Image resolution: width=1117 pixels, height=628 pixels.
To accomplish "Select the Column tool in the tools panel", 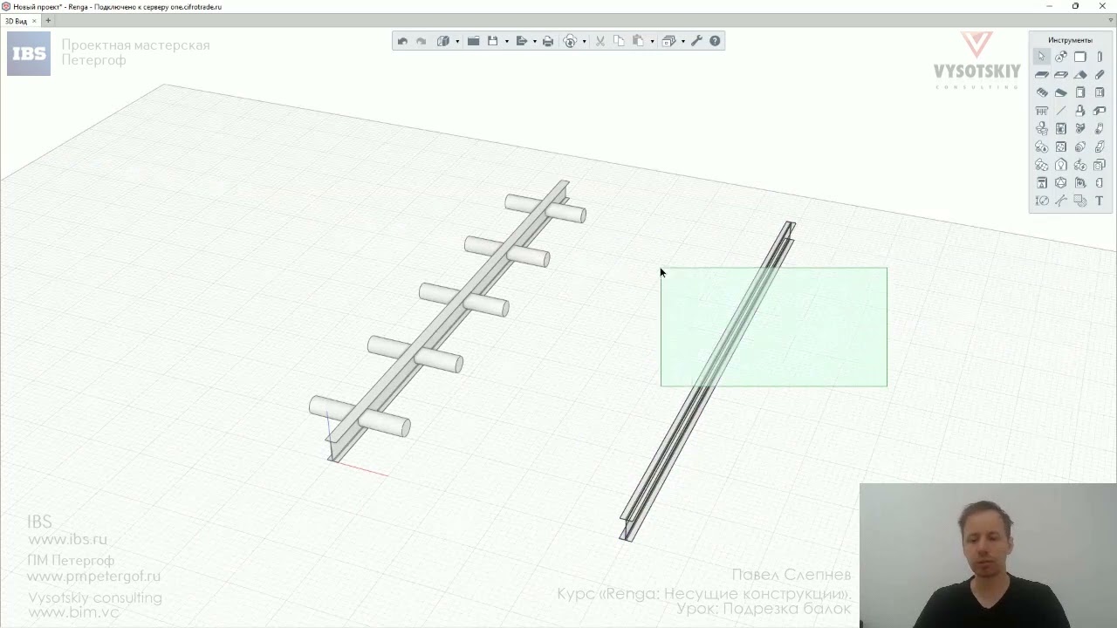I will [1100, 57].
